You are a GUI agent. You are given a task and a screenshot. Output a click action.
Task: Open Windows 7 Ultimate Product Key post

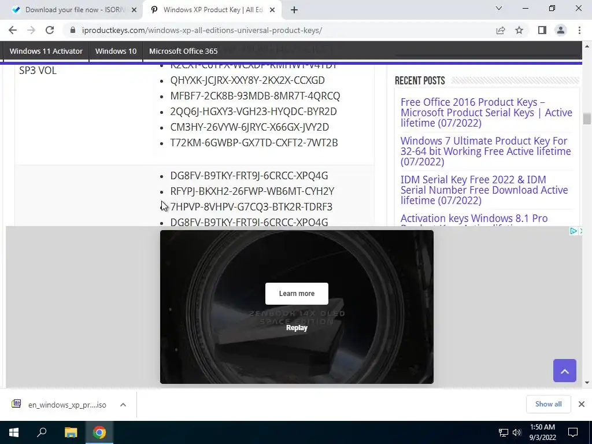pyautogui.click(x=486, y=151)
